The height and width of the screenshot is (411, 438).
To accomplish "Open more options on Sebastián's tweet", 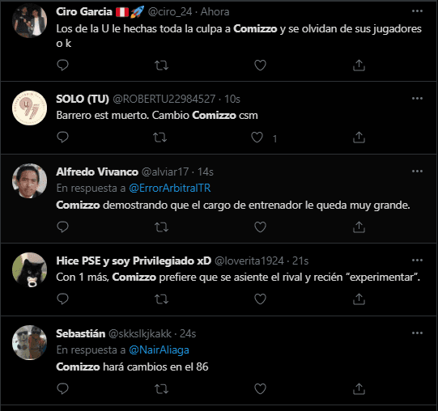I will pyautogui.click(x=417, y=333).
